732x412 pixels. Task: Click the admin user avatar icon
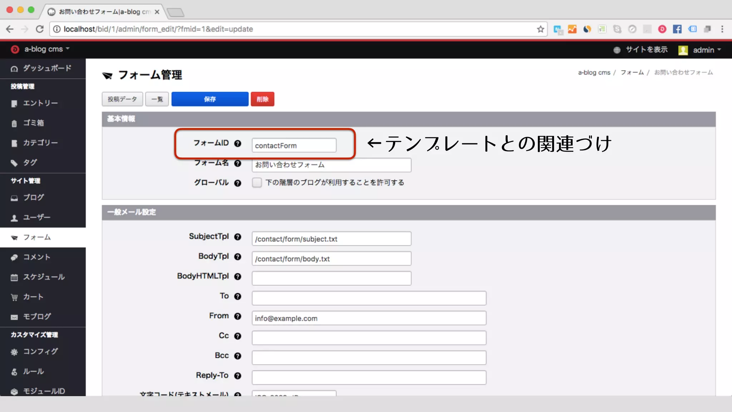point(683,50)
